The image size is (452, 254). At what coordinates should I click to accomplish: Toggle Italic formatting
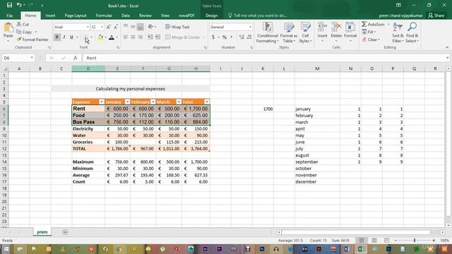[64, 37]
